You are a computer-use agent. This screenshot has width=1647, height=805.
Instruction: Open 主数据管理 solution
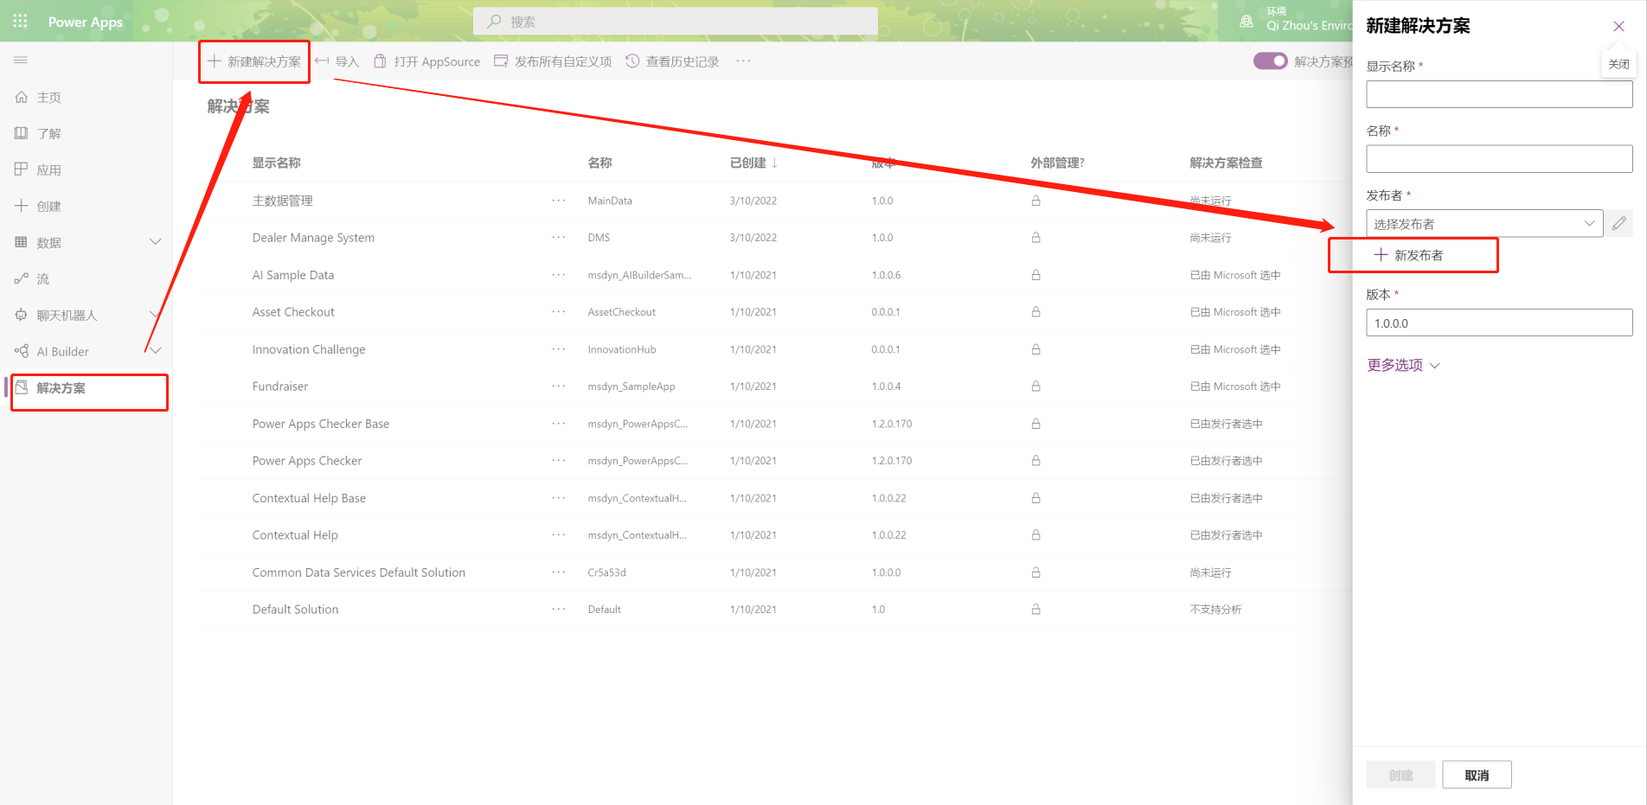(x=283, y=201)
